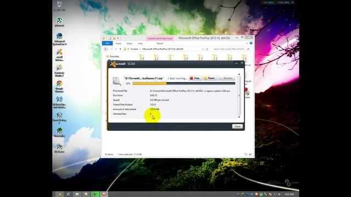Viewport: 351px width, 197px height.
Task: Expand address bar history dropdown
Action: [x=203, y=49]
